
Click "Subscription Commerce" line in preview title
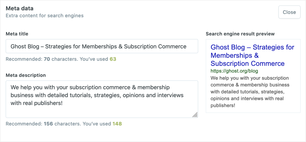click(x=247, y=63)
